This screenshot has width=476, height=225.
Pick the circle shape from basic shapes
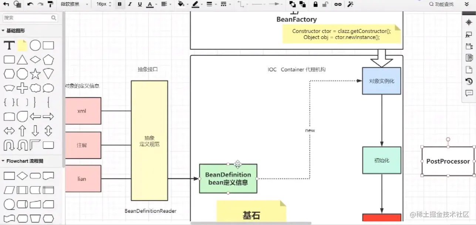pyautogui.click(x=35, y=45)
